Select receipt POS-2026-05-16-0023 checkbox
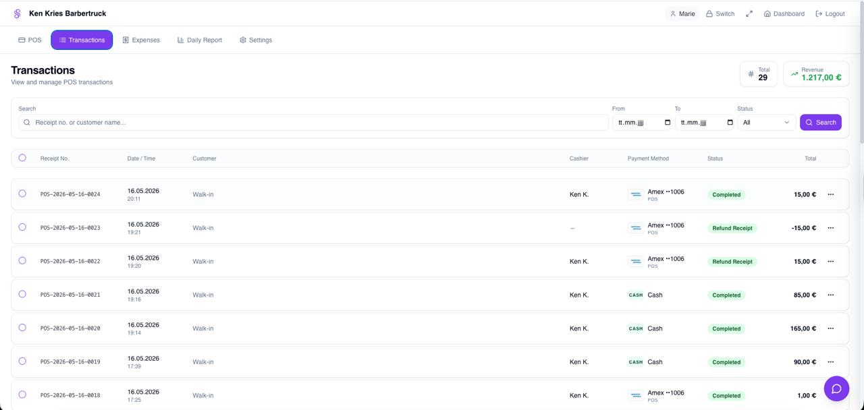Screen dimensions: 864x410 (22, 227)
